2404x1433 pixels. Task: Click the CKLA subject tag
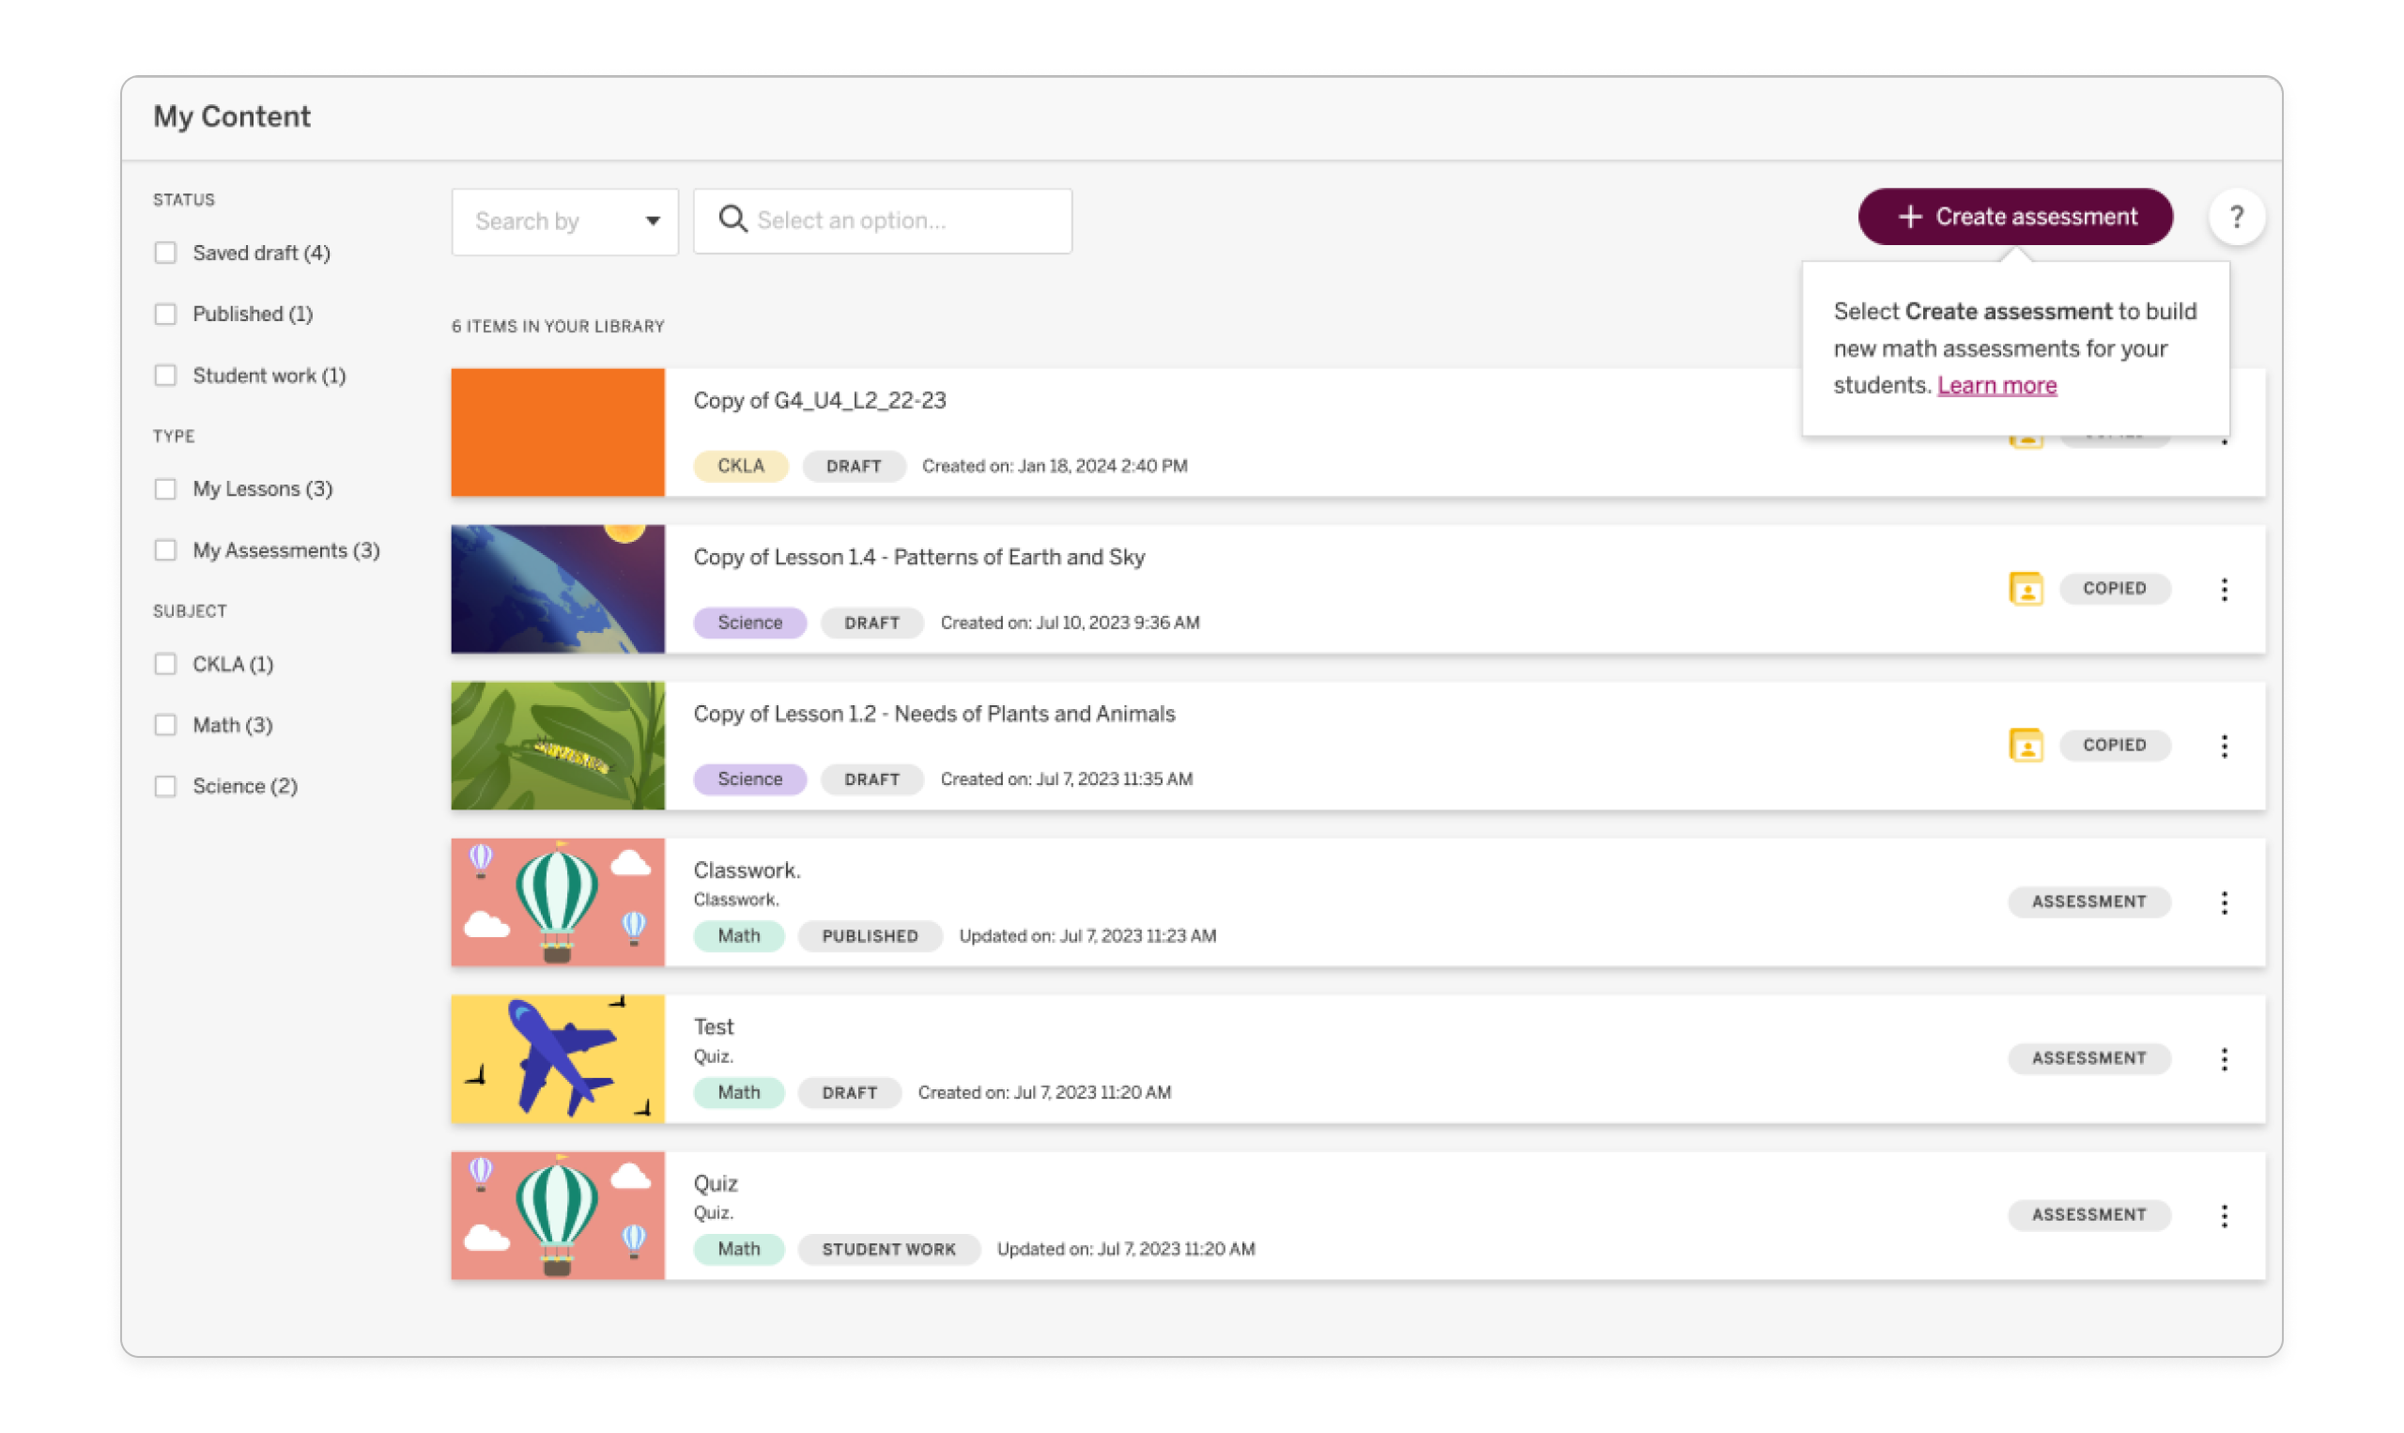tap(741, 466)
